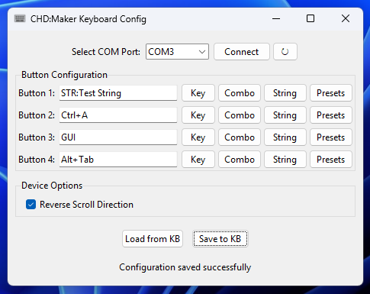
Task: Select the Button 3 GUI input field
Action: click(x=118, y=137)
